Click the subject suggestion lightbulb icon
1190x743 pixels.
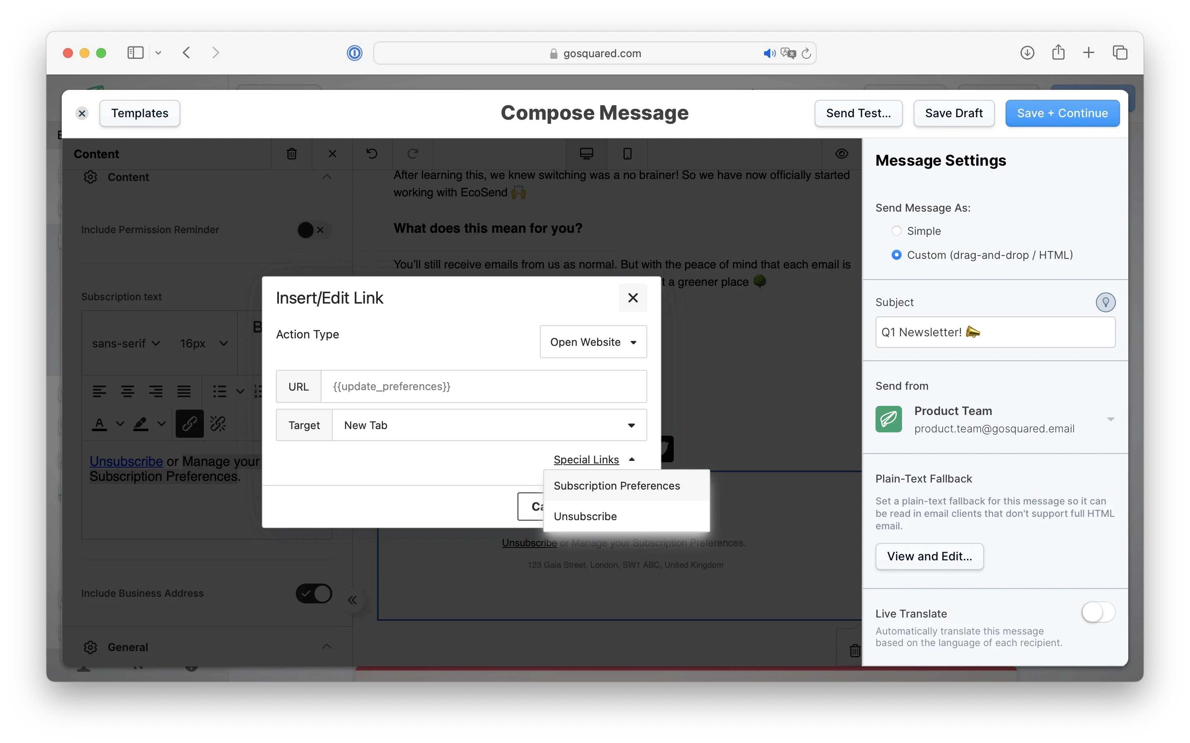[x=1105, y=302]
